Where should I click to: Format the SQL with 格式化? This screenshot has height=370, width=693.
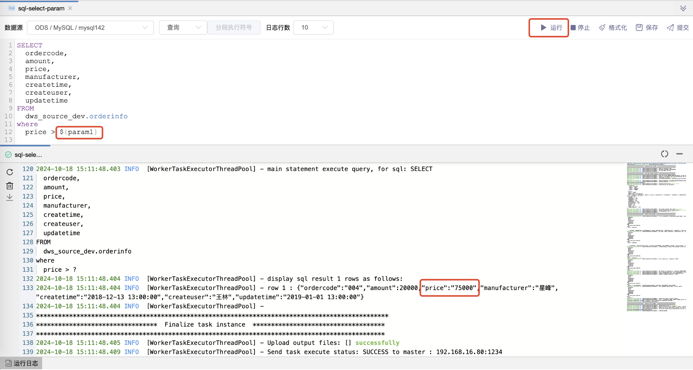point(613,28)
